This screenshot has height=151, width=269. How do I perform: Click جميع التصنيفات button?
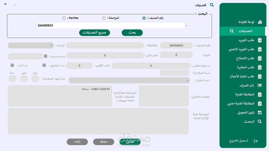point(95,33)
